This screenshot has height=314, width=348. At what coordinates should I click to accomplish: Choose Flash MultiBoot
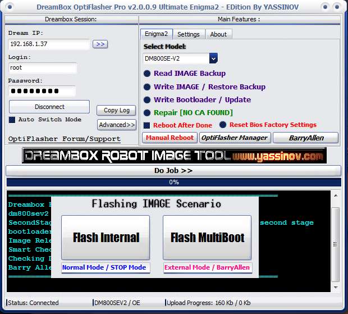pos(207,238)
